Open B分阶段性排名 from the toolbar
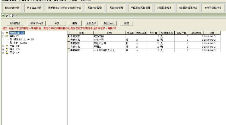This screenshot has width=226, height=125. click(213, 8)
